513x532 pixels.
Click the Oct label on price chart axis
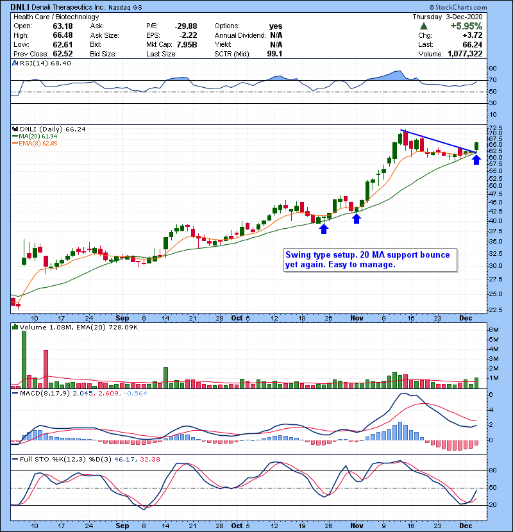click(x=237, y=318)
